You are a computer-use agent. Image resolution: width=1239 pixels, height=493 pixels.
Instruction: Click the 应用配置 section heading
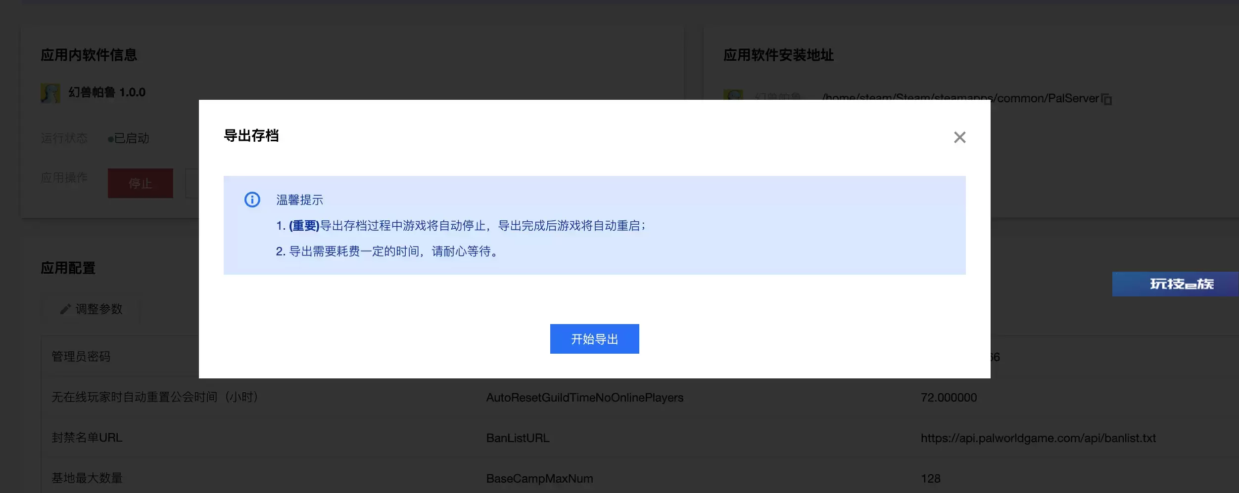[x=68, y=268]
